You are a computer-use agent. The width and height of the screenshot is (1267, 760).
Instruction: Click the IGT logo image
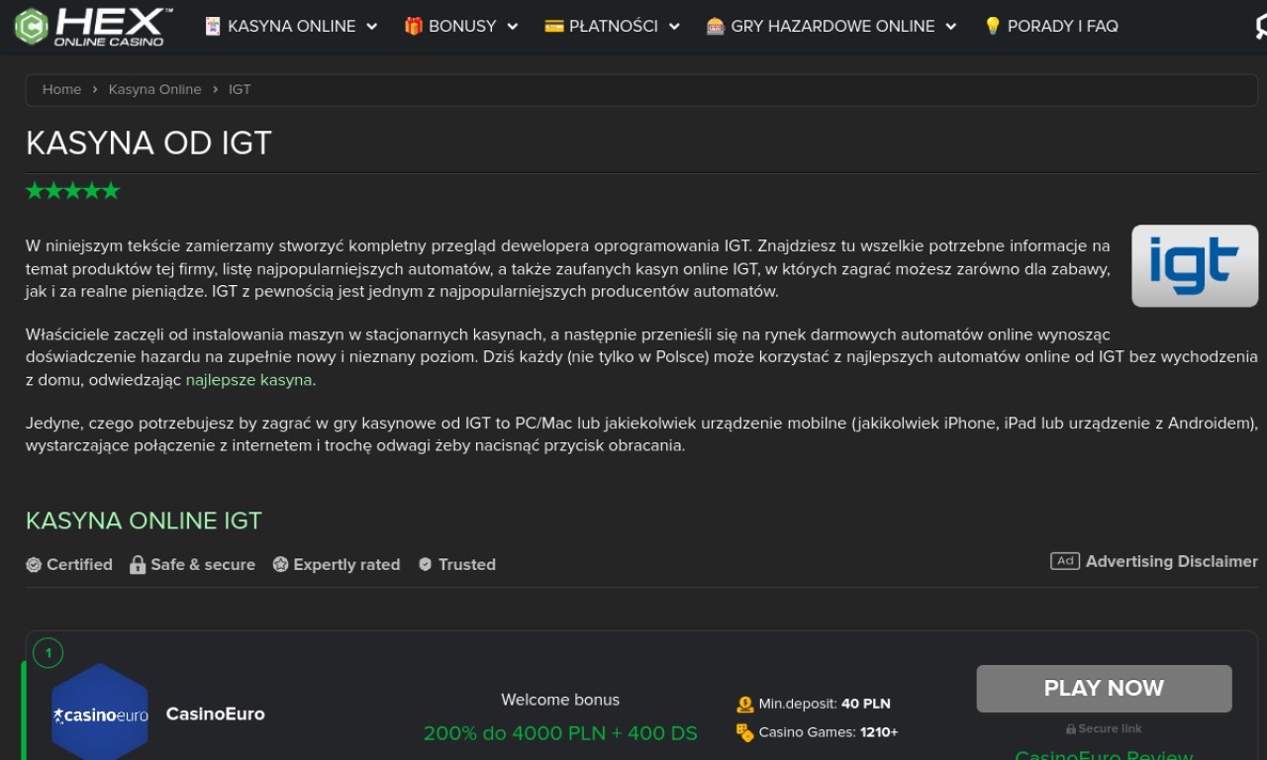(x=1195, y=265)
